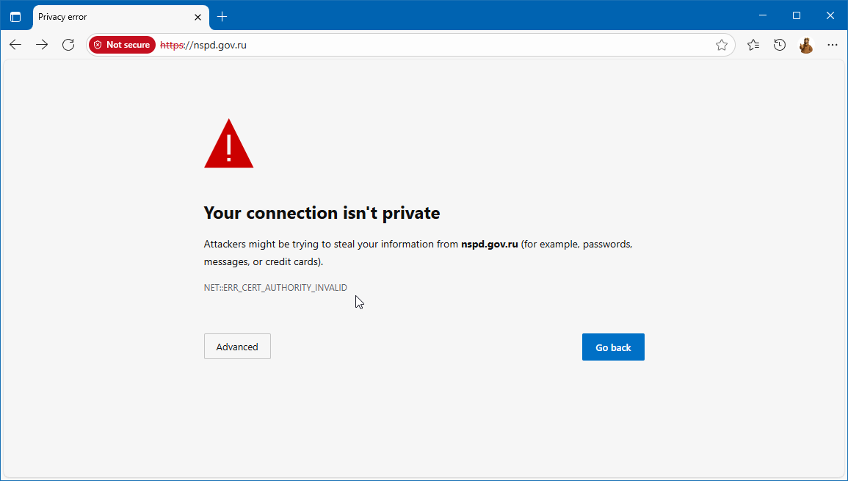Open the Not secure site information badge

click(122, 45)
